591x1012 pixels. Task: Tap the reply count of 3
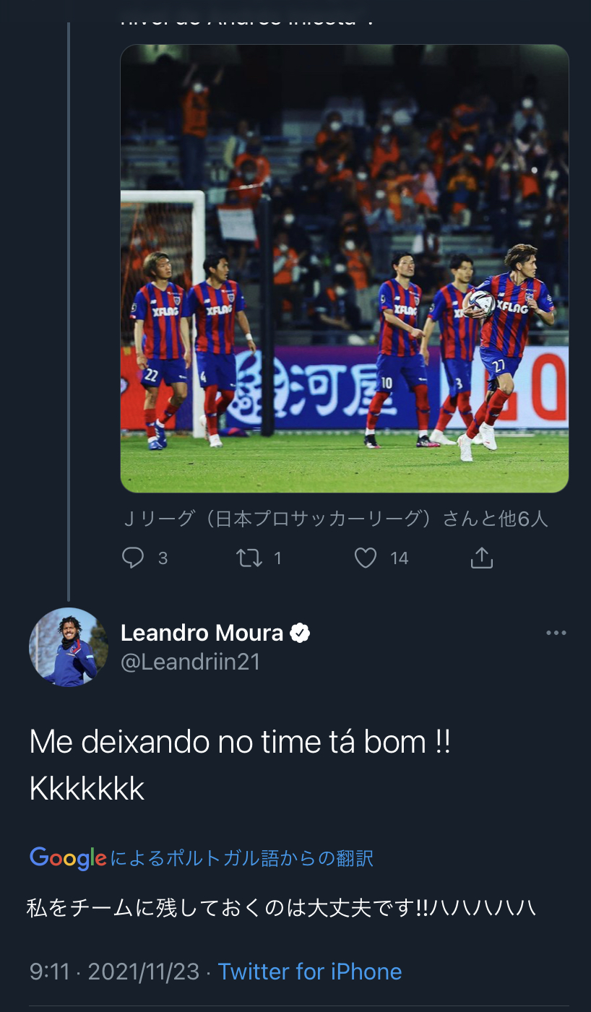point(163,558)
